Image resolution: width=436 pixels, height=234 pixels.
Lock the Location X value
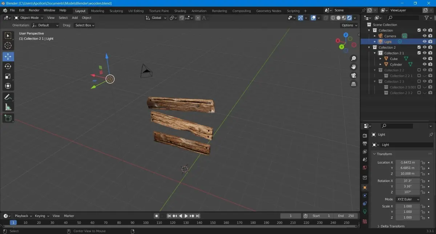[423, 162]
